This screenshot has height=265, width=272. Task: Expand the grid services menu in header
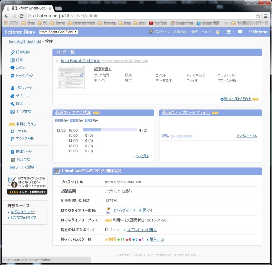(x=230, y=32)
